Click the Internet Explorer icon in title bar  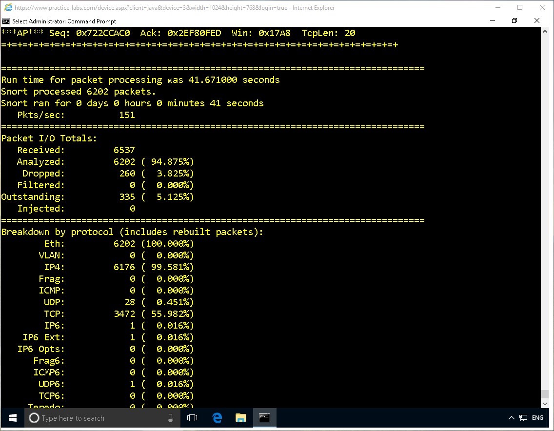(x=8, y=7)
